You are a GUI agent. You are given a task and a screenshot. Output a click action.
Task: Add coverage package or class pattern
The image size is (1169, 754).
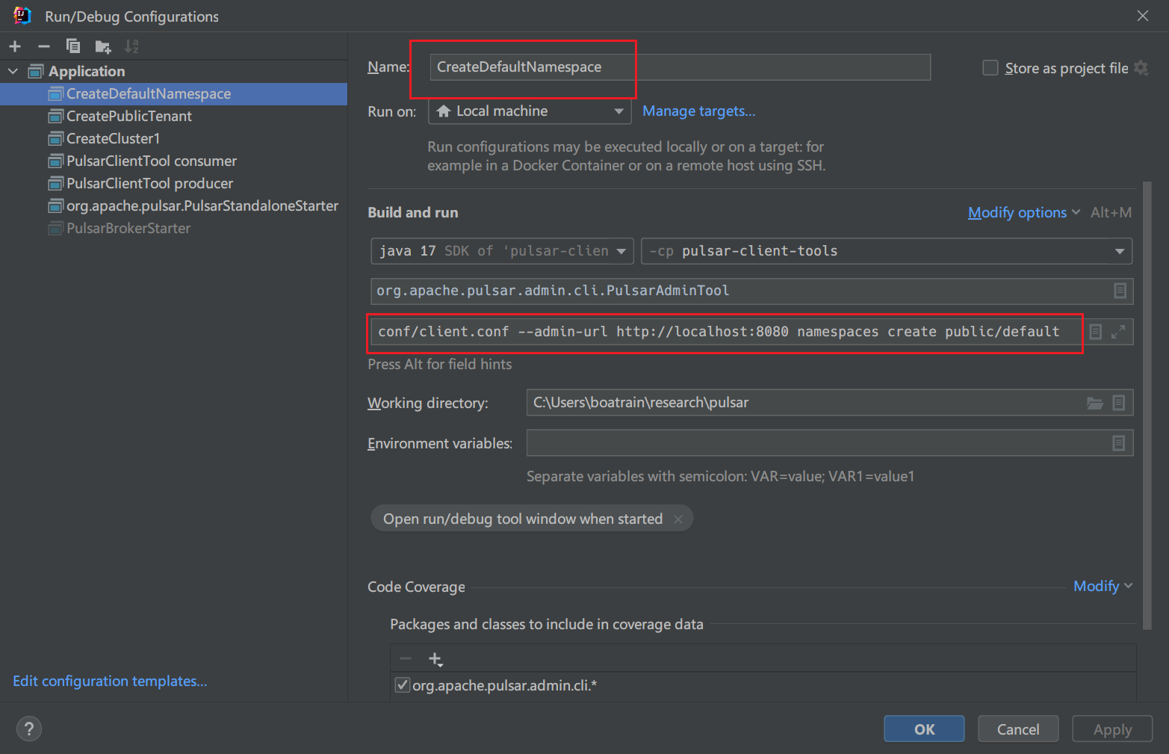pyautogui.click(x=435, y=659)
